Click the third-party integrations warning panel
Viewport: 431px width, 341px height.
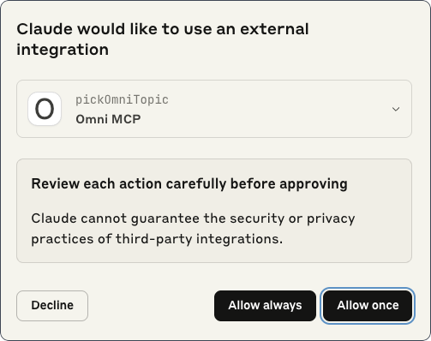click(x=214, y=211)
